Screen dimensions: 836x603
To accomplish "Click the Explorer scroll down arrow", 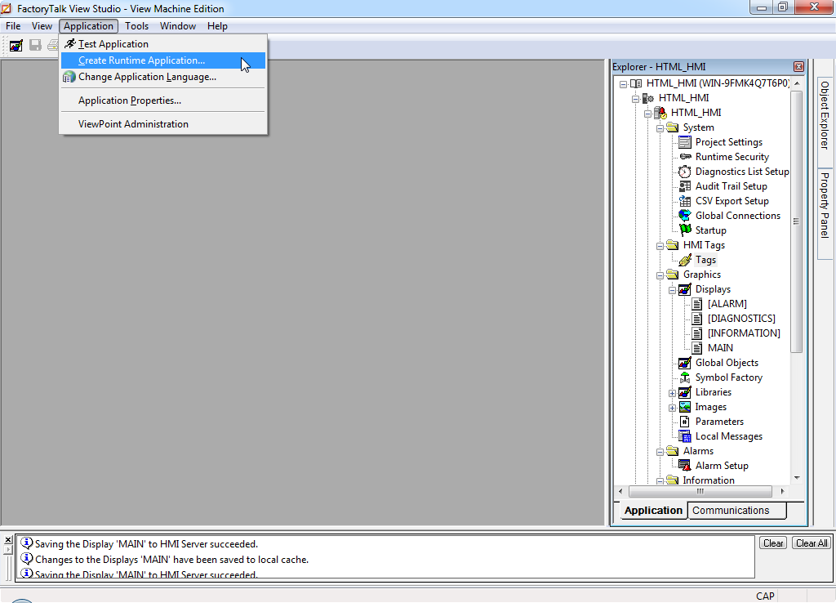I will coord(797,478).
